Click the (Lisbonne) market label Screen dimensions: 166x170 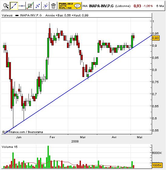click(x=123, y=6)
